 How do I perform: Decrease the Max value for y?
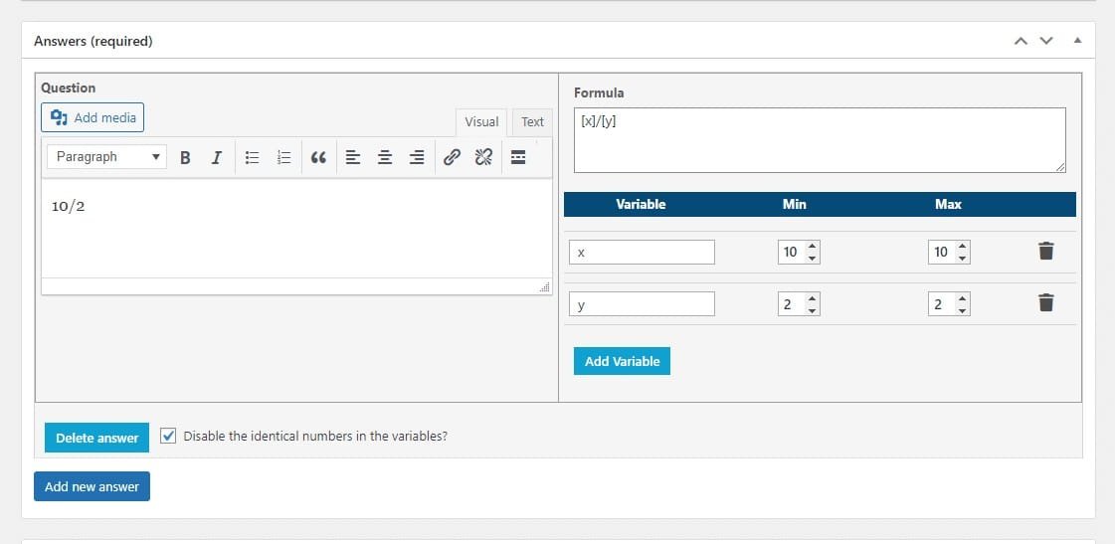coord(962,309)
